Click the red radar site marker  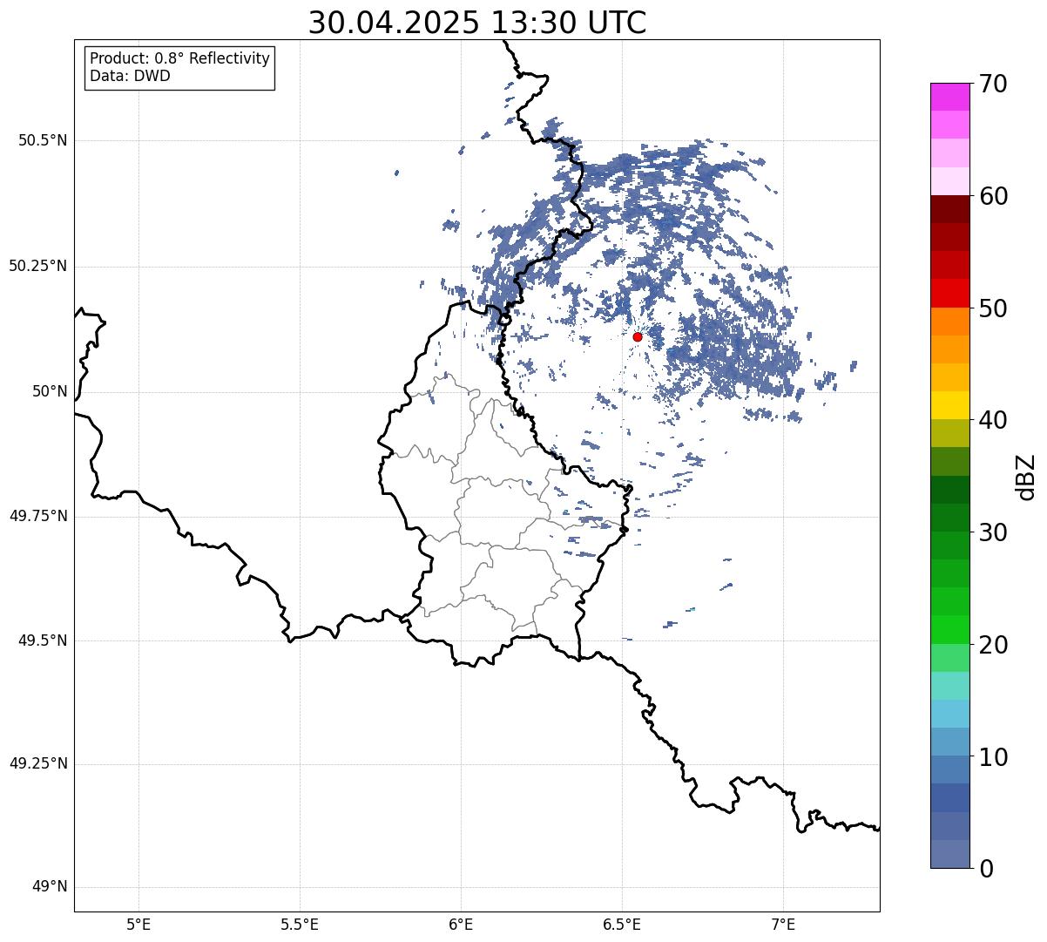click(638, 336)
